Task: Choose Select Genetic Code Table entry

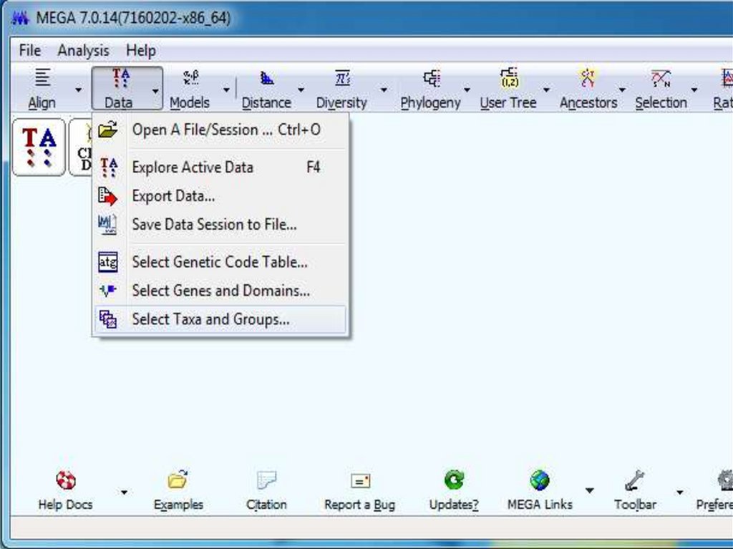Action: (220, 262)
